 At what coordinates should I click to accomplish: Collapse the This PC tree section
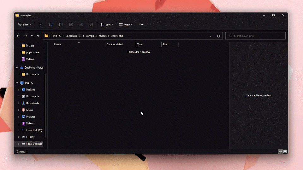coord(17,83)
